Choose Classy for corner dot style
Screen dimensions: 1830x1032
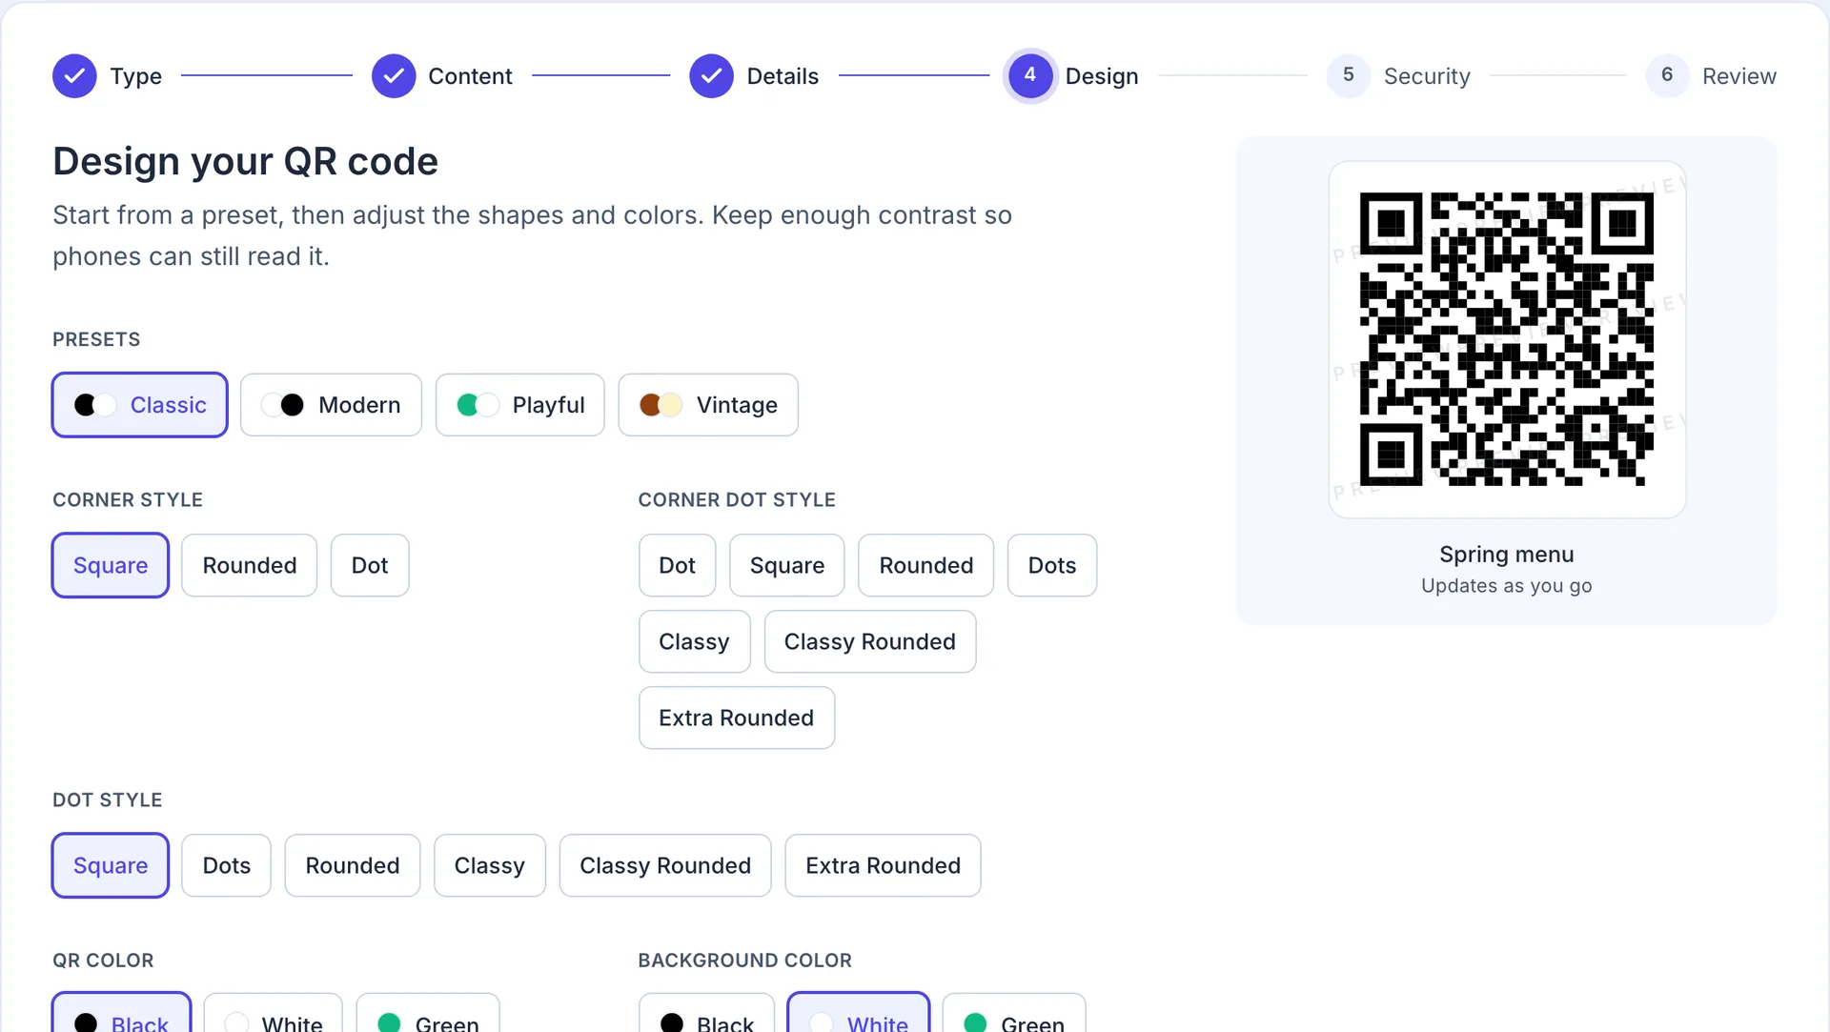tap(694, 641)
